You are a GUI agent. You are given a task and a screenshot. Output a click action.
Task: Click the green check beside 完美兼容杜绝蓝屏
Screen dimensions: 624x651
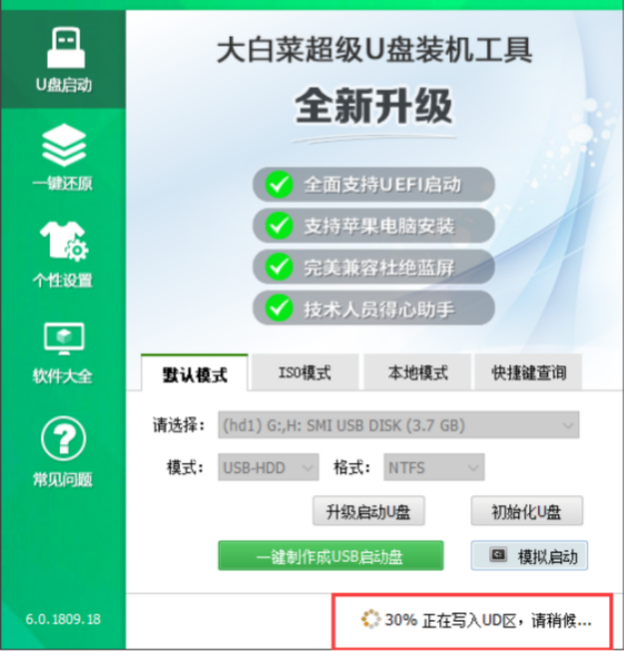pyautogui.click(x=279, y=267)
